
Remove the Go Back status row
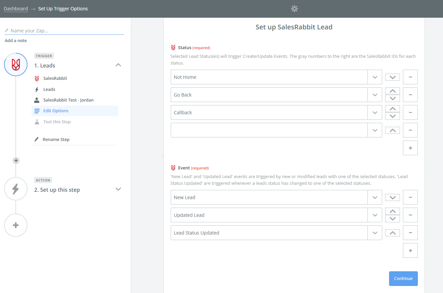point(410,95)
